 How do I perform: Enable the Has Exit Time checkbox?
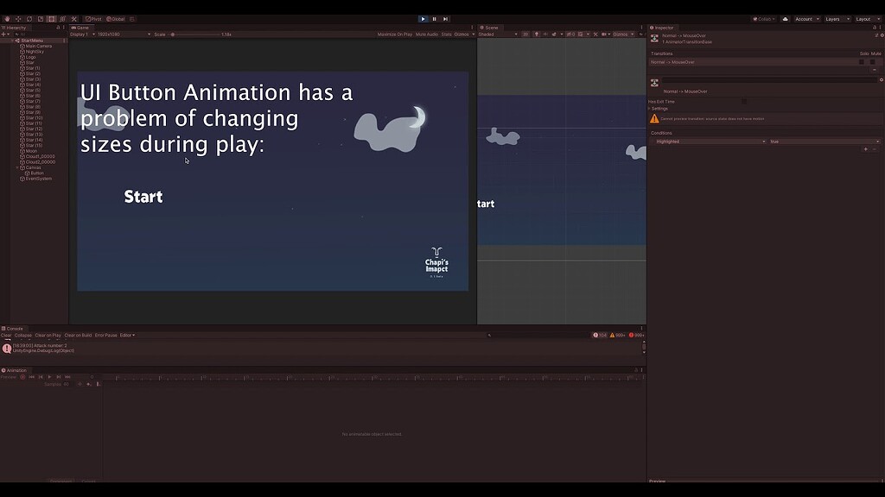743,101
